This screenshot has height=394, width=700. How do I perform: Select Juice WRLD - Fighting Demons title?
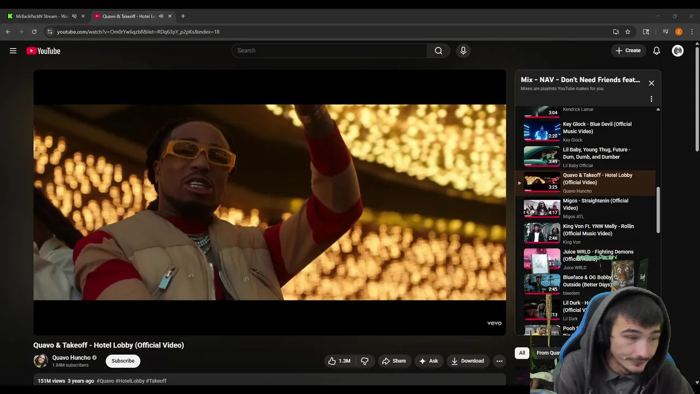598,255
